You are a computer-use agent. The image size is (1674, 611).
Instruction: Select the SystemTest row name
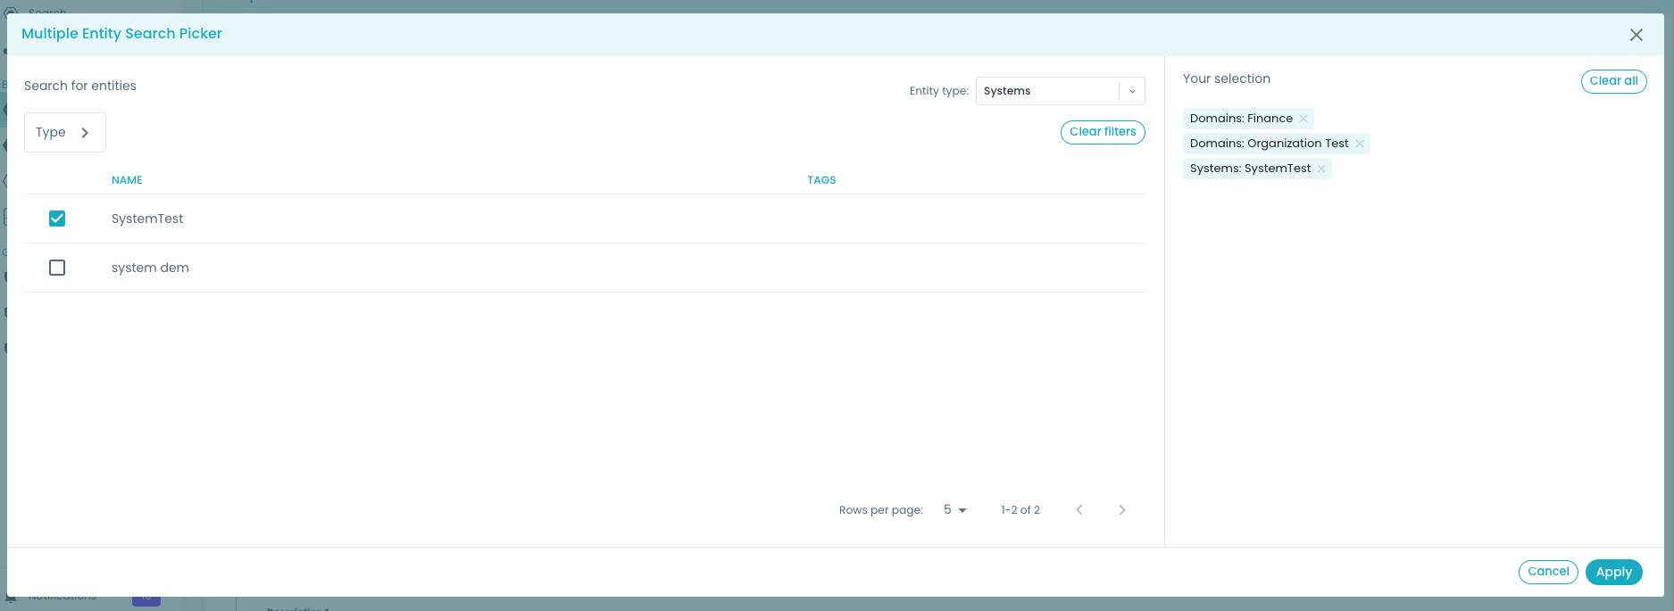pyautogui.click(x=147, y=219)
